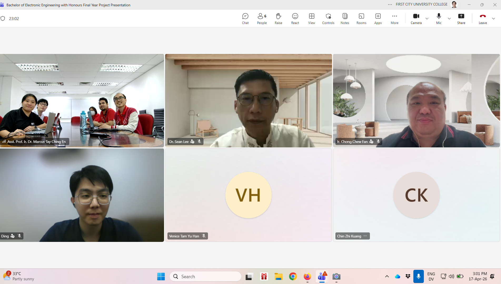Show the People participant list

(x=262, y=19)
